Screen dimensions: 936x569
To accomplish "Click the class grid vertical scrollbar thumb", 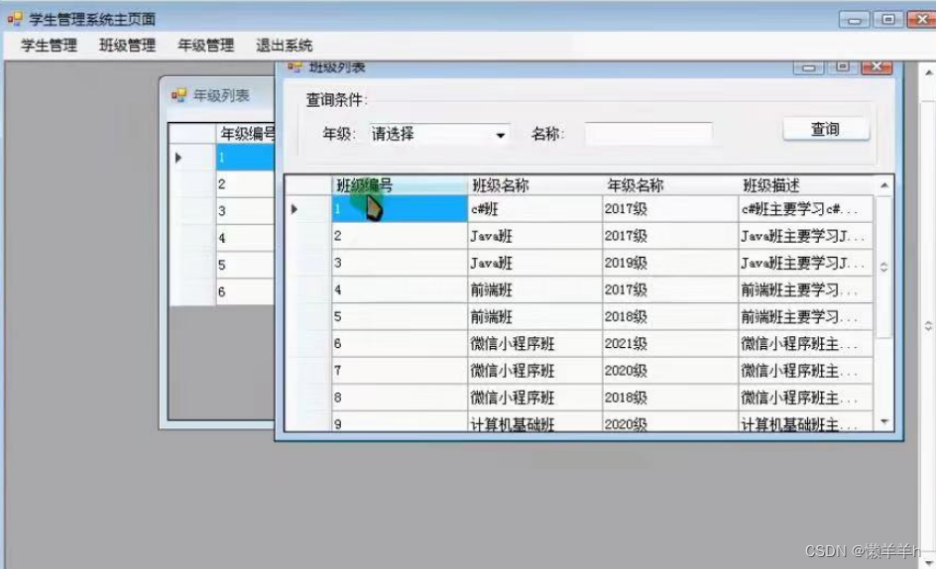I will 884,267.
